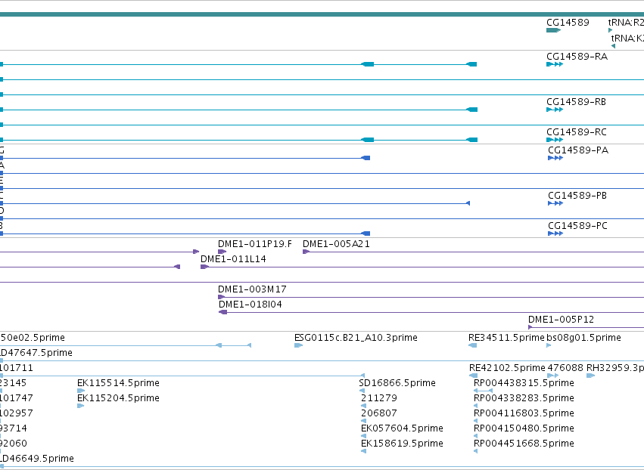This screenshot has height=470, width=644.
Task: Select the CG14589-RA transcript label
Action: [577, 57]
